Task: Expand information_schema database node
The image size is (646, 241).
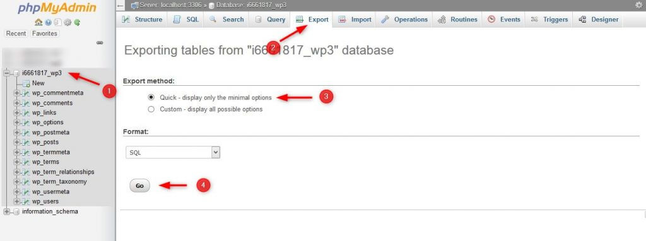Action: (x=6, y=212)
